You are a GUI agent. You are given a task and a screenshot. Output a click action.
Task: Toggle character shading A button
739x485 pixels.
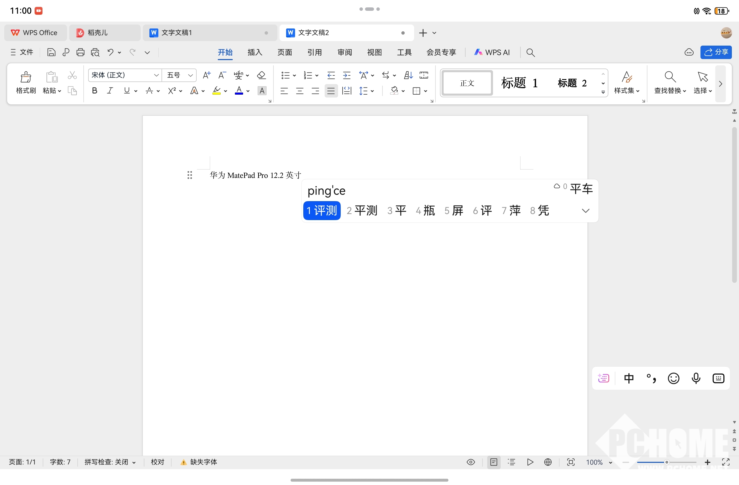pos(262,91)
